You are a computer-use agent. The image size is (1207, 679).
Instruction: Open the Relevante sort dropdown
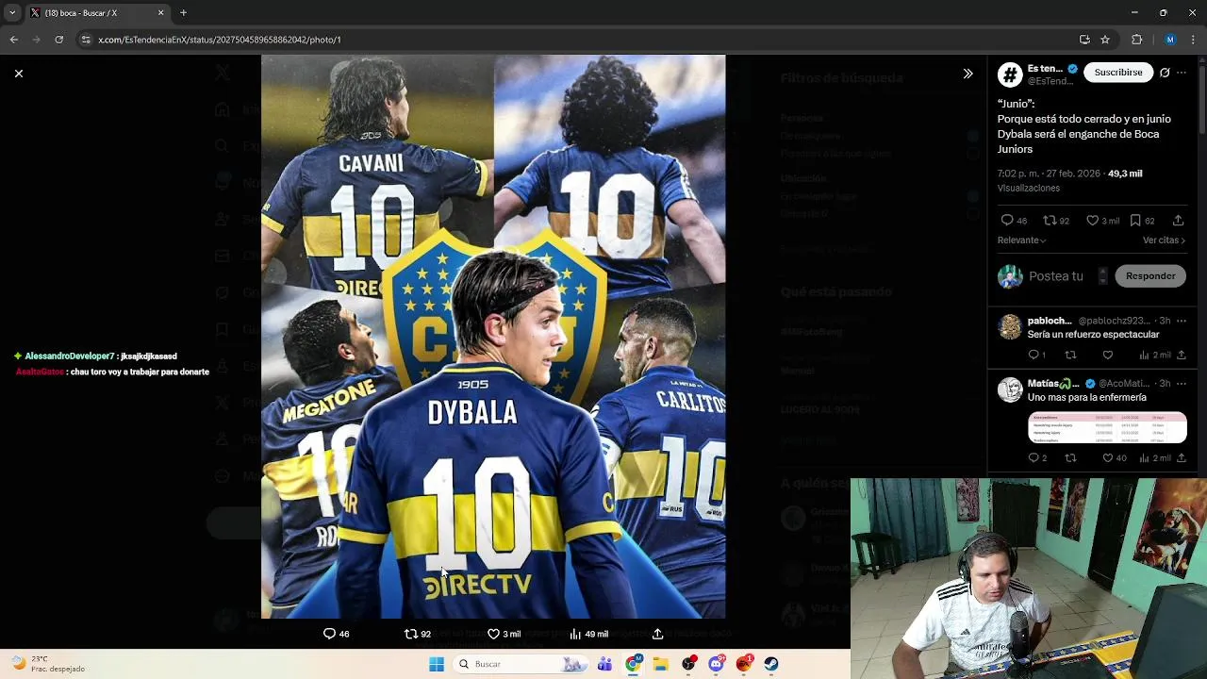pyautogui.click(x=1021, y=240)
